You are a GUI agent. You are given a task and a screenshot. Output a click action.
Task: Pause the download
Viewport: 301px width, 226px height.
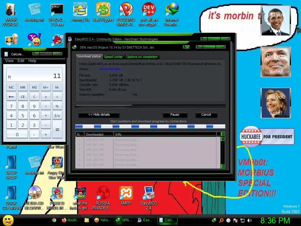(175, 114)
